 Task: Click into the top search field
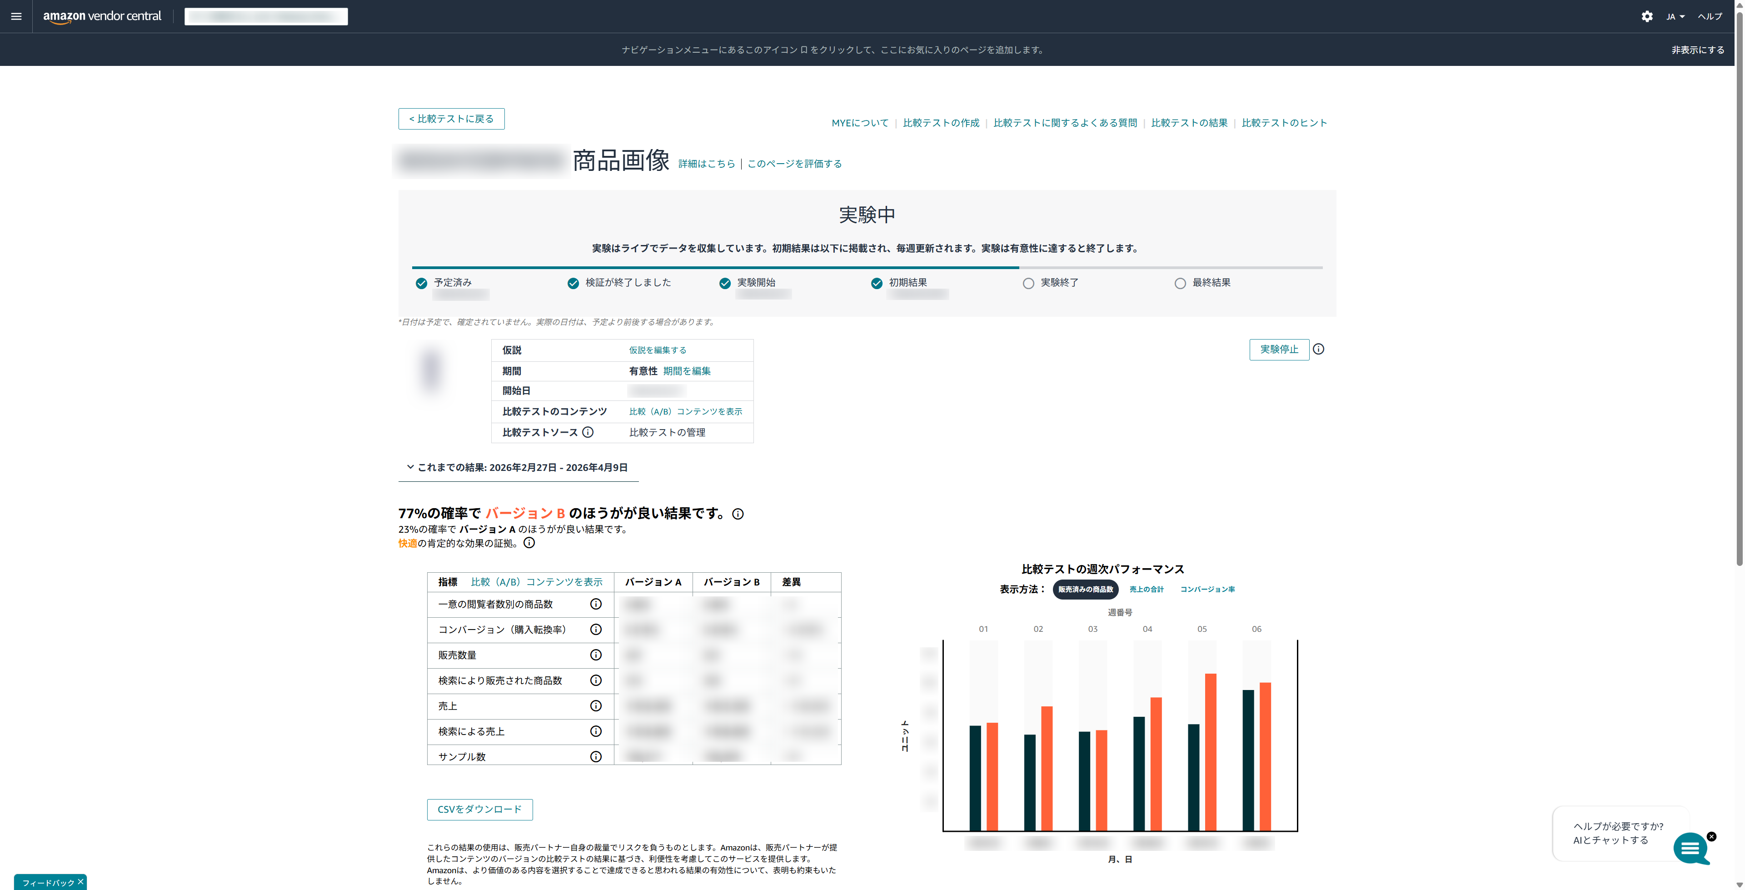coord(265,15)
